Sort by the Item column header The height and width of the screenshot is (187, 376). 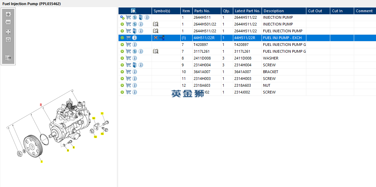coord(186,11)
